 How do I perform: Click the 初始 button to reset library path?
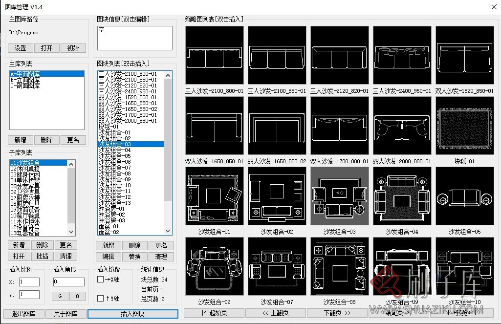(73, 48)
